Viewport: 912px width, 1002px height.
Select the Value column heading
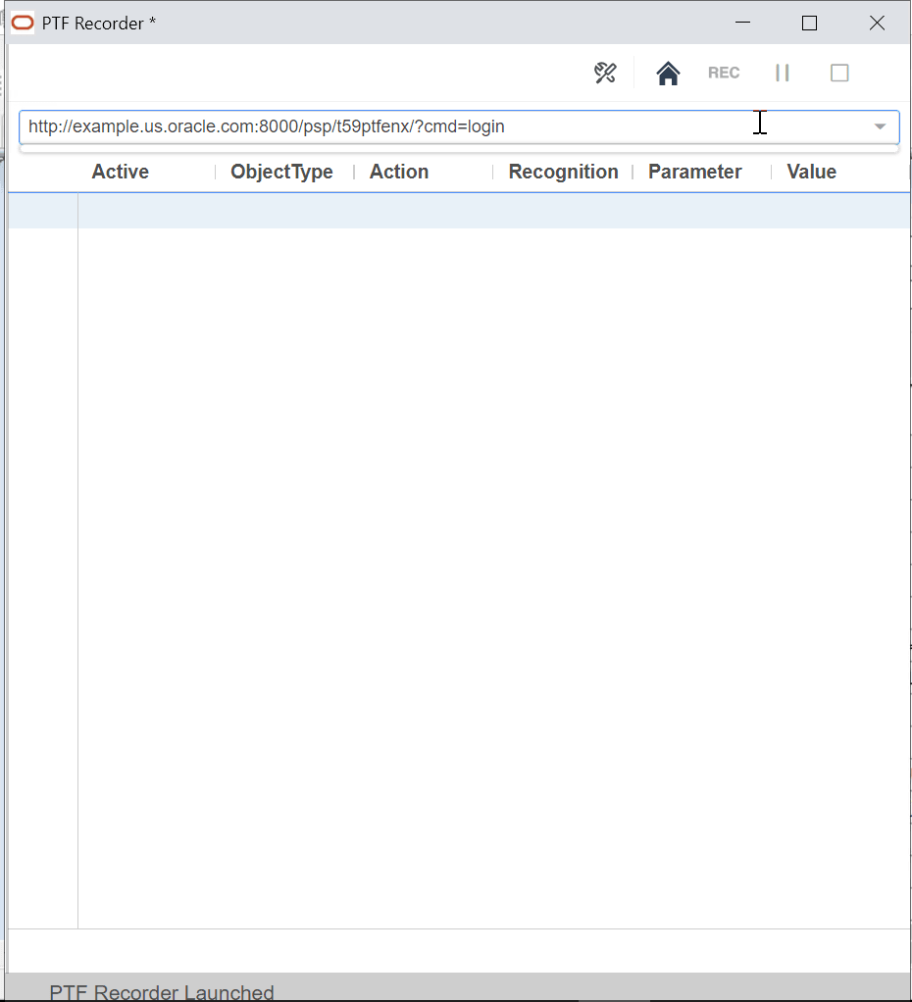[811, 172]
